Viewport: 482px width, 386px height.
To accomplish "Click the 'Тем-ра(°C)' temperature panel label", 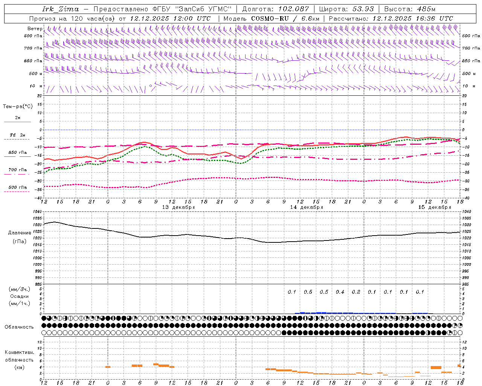I will coord(18,107).
